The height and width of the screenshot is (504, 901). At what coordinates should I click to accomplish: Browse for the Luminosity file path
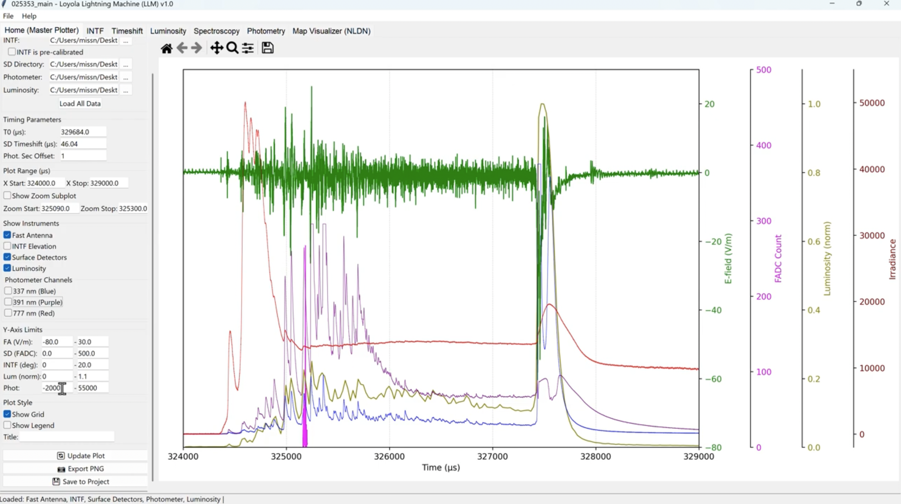coord(126,90)
